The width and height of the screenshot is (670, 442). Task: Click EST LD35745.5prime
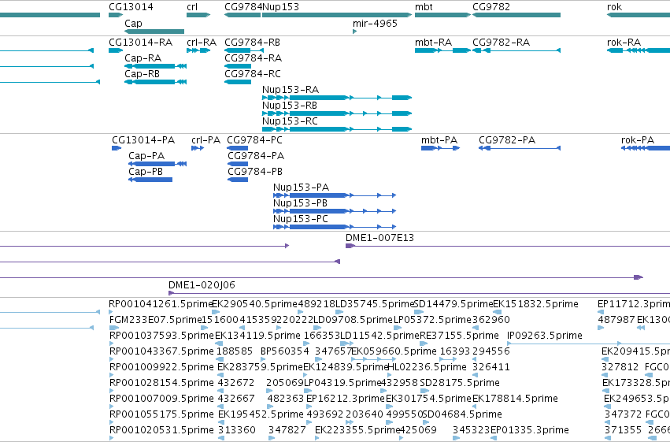376,304
